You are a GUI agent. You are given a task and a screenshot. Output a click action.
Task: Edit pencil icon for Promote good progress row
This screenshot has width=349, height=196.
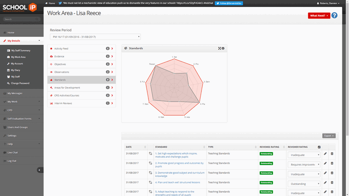[325, 163]
